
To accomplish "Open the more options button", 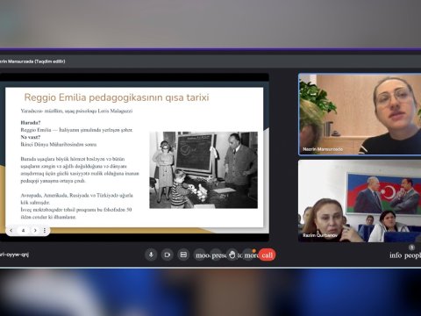I will pyautogui.click(x=249, y=255).
